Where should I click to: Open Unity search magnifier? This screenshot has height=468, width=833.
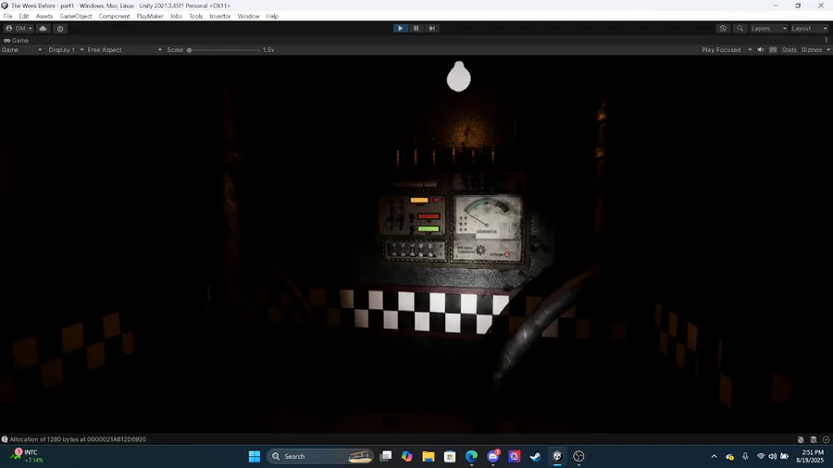click(x=740, y=28)
